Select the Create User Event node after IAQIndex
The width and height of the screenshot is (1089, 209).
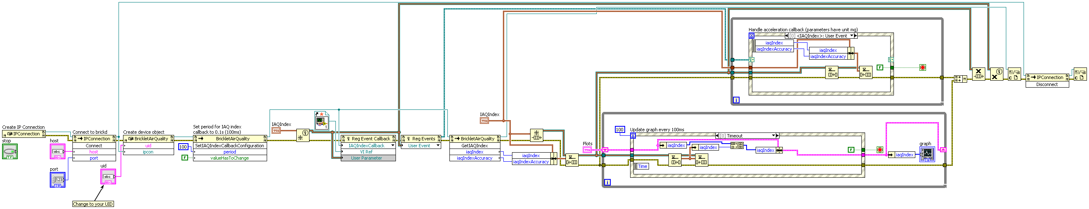tap(302, 135)
